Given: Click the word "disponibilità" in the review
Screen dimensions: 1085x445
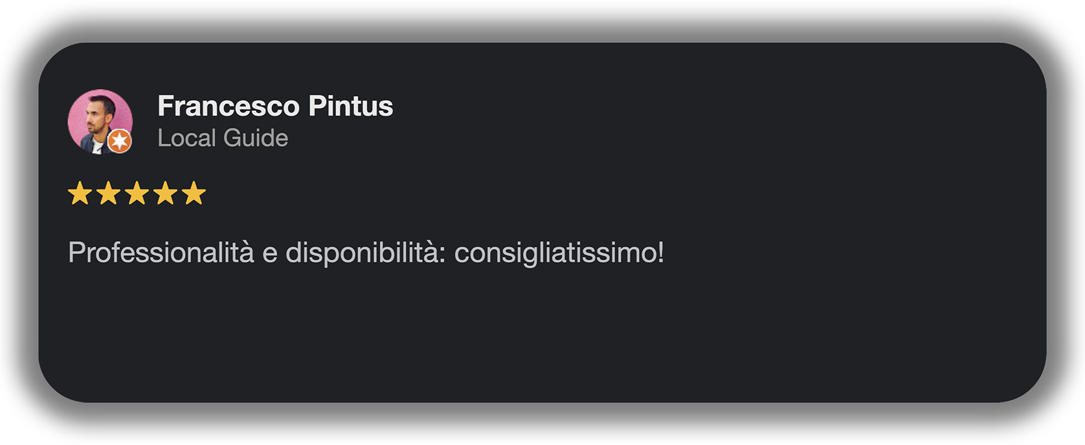Looking at the screenshot, I should pos(361,253).
